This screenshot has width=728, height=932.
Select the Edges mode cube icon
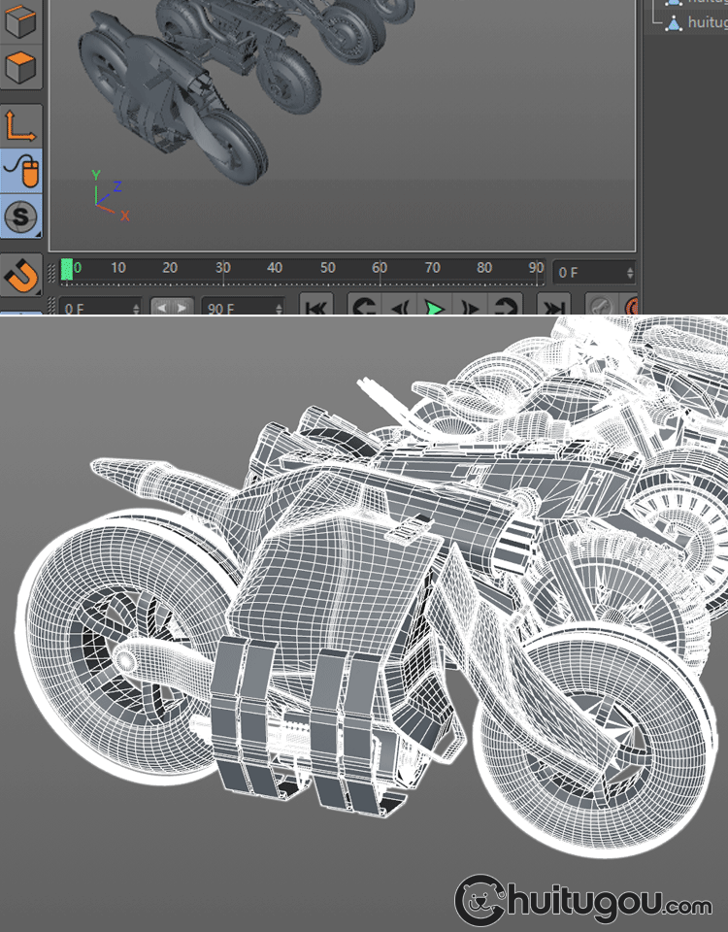[21, 21]
